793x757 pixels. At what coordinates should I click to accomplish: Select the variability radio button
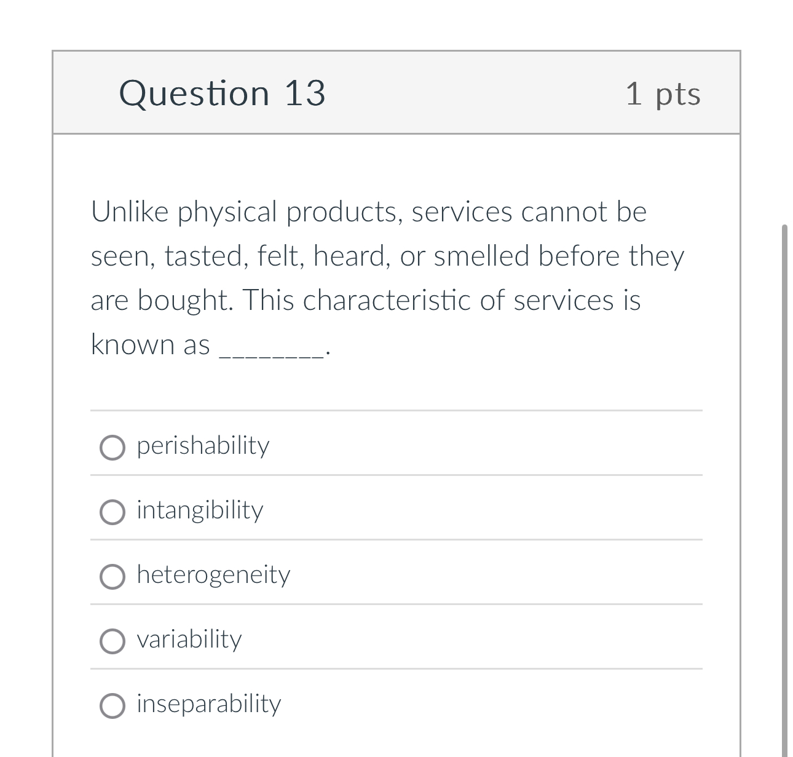pos(112,641)
